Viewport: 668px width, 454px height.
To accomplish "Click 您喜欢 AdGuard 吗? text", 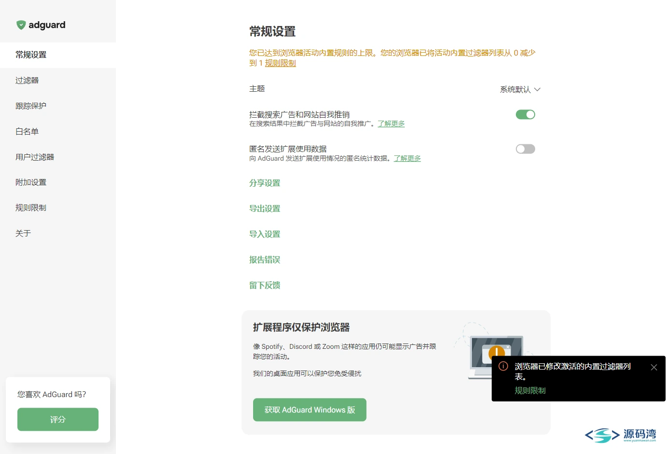I will tap(52, 395).
